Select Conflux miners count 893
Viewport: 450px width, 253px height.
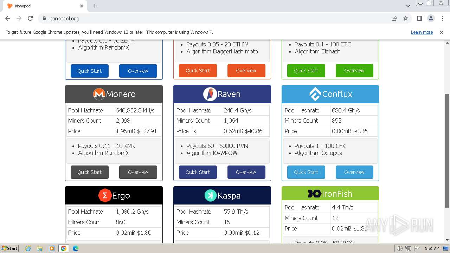click(x=337, y=121)
